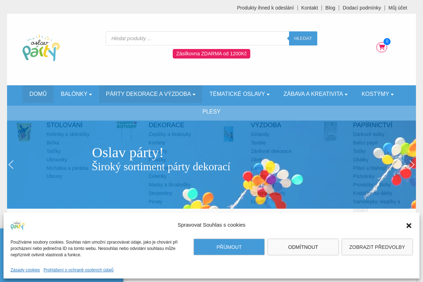423x282 pixels.
Task: Select Pinaty submenu link
Action: pos(155,202)
